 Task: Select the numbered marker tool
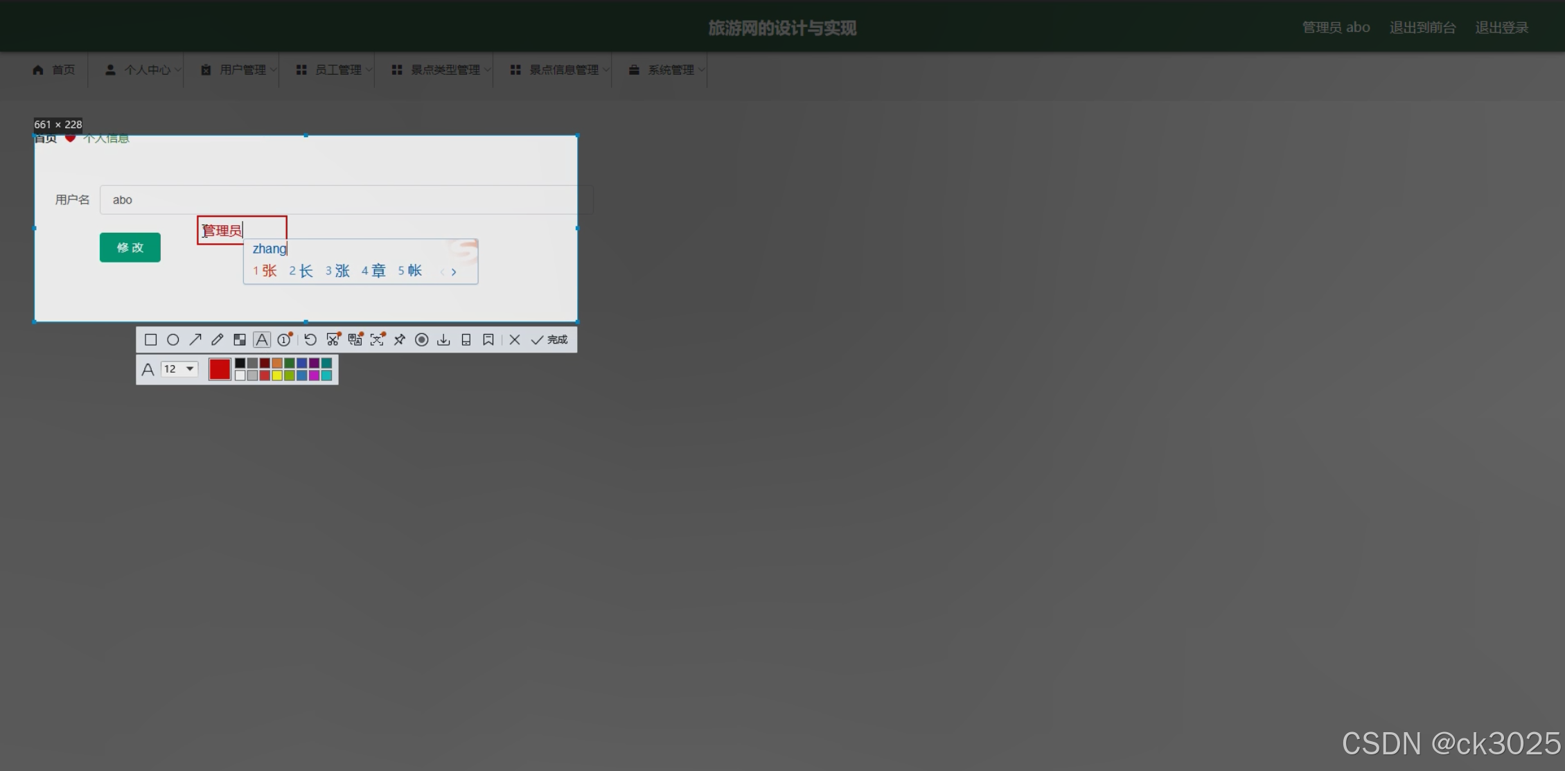pos(285,339)
